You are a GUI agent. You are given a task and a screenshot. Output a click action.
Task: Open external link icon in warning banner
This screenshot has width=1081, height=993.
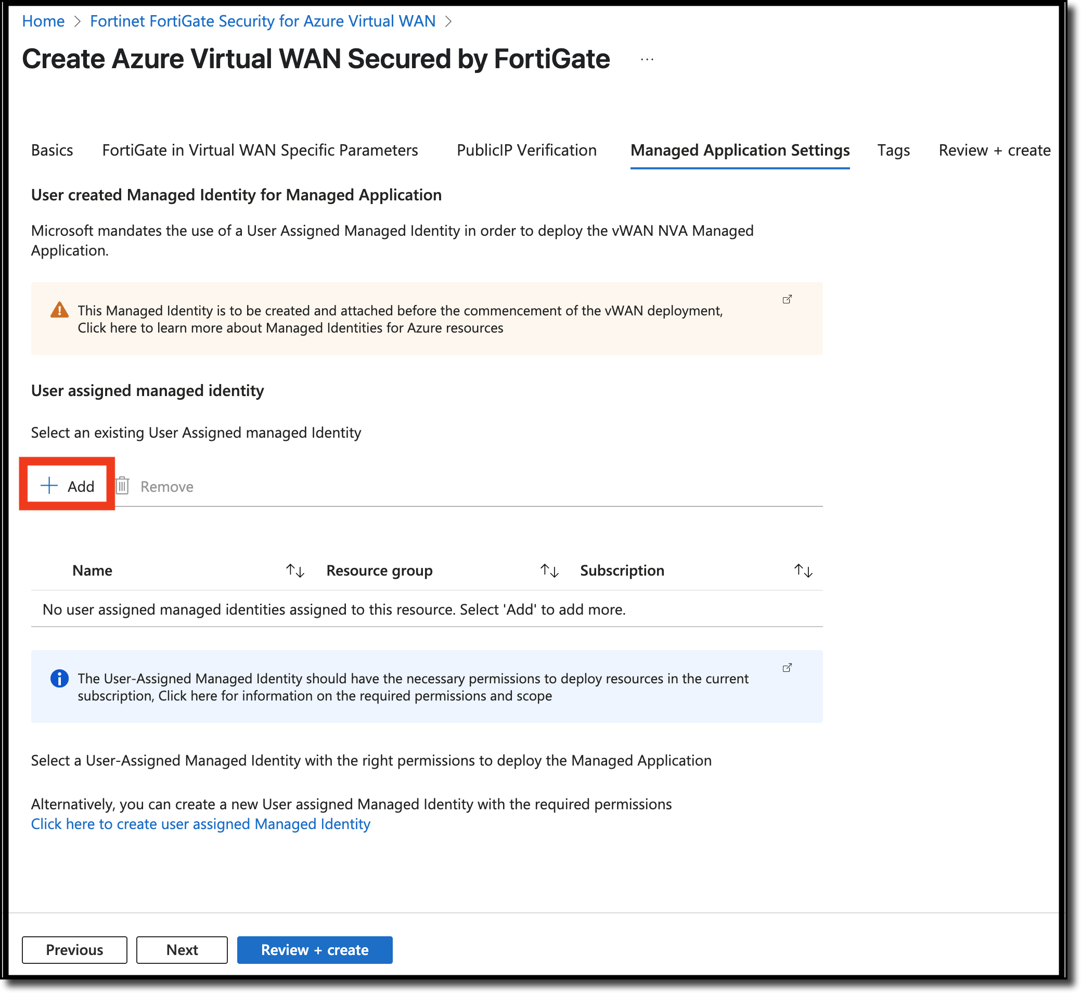(x=787, y=300)
